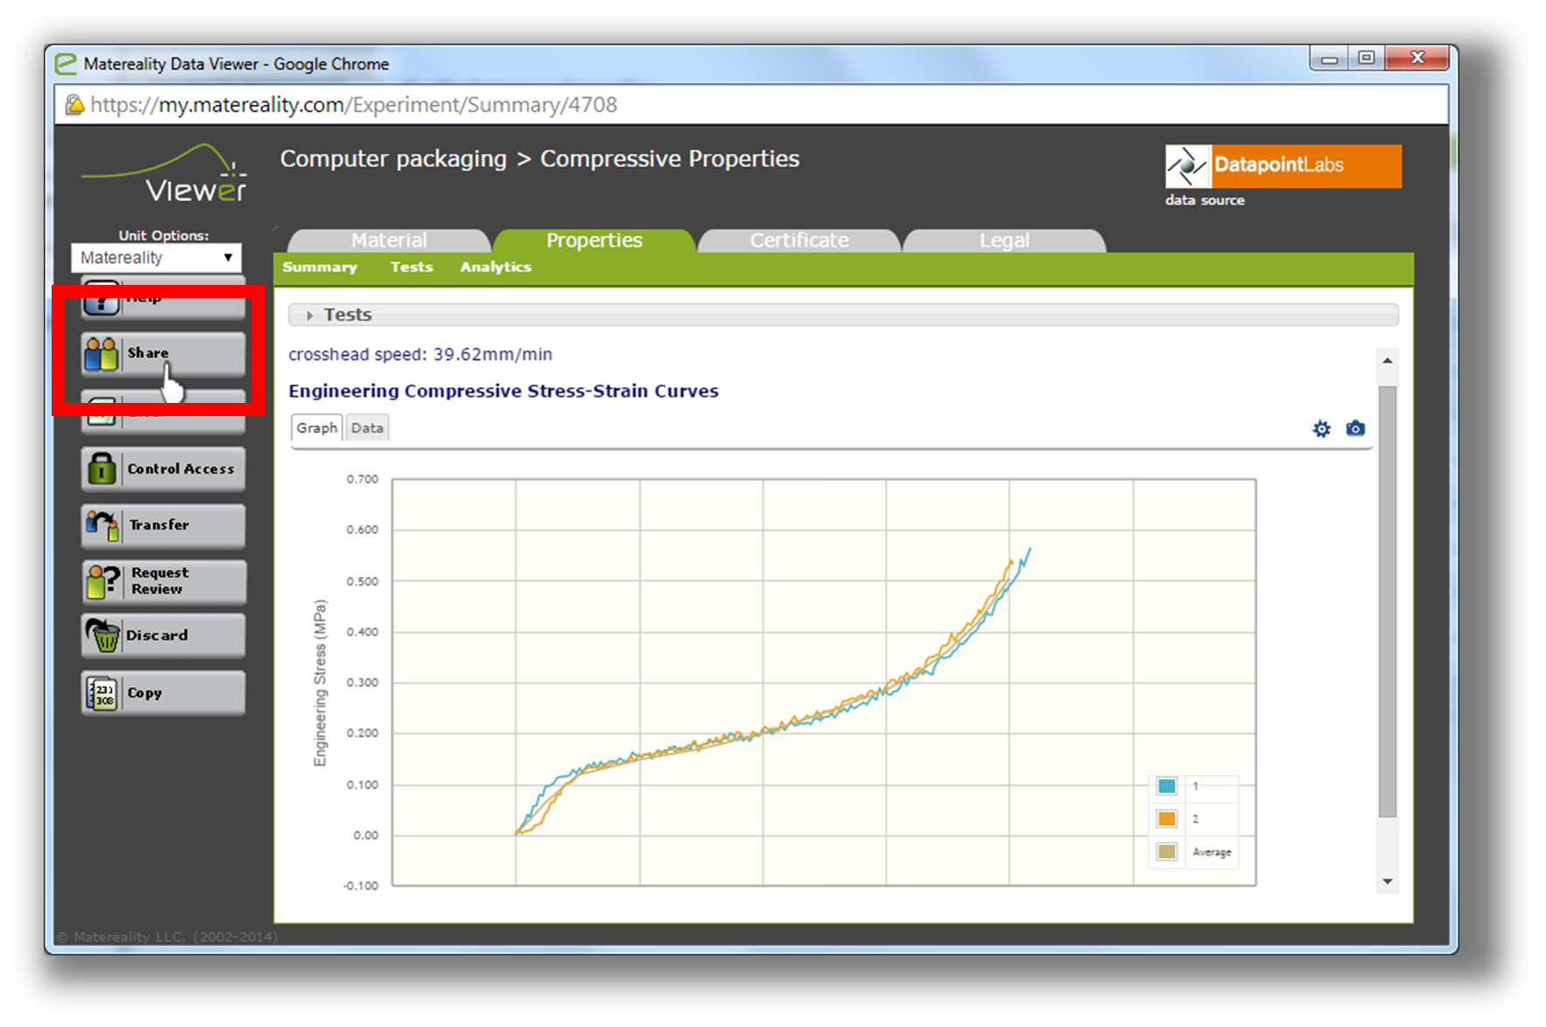This screenshot has width=1546, height=1027.
Task: Switch to the Data view tab
Action: coord(367,428)
